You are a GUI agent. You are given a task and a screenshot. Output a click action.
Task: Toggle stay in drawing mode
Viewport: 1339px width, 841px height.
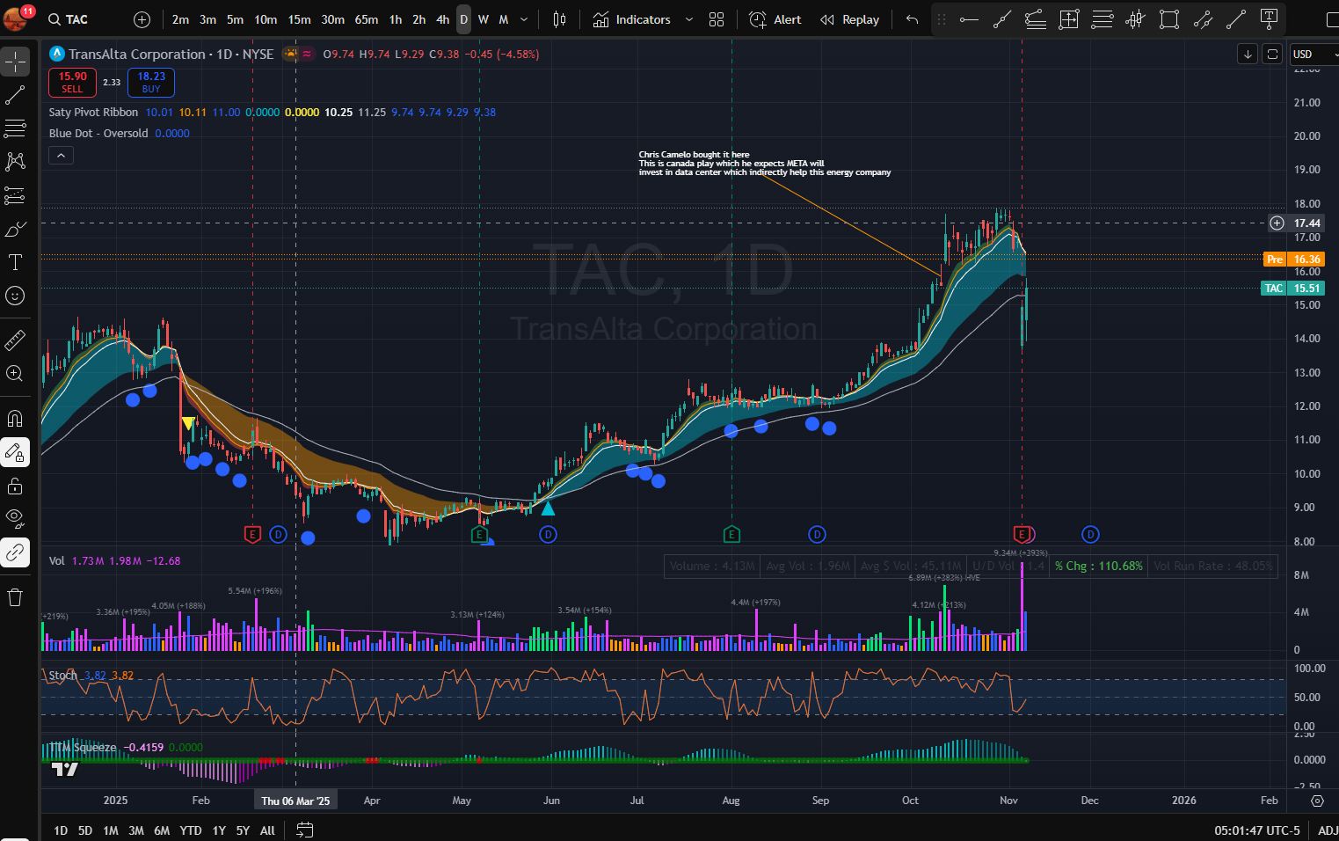pyautogui.click(x=15, y=452)
